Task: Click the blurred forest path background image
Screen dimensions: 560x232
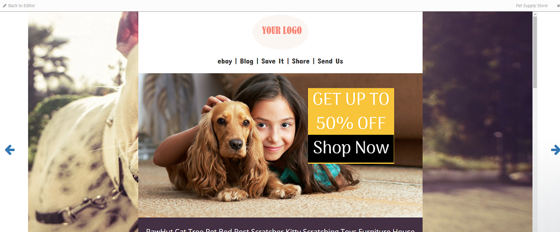Action: pyautogui.click(x=478, y=121)
